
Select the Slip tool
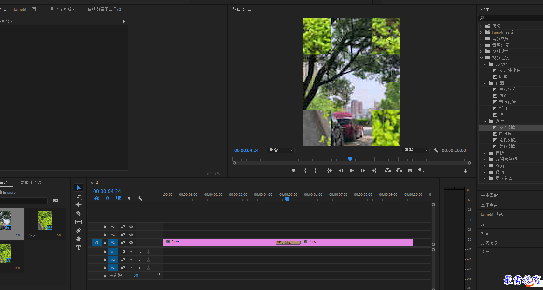[x=79, y=222]
